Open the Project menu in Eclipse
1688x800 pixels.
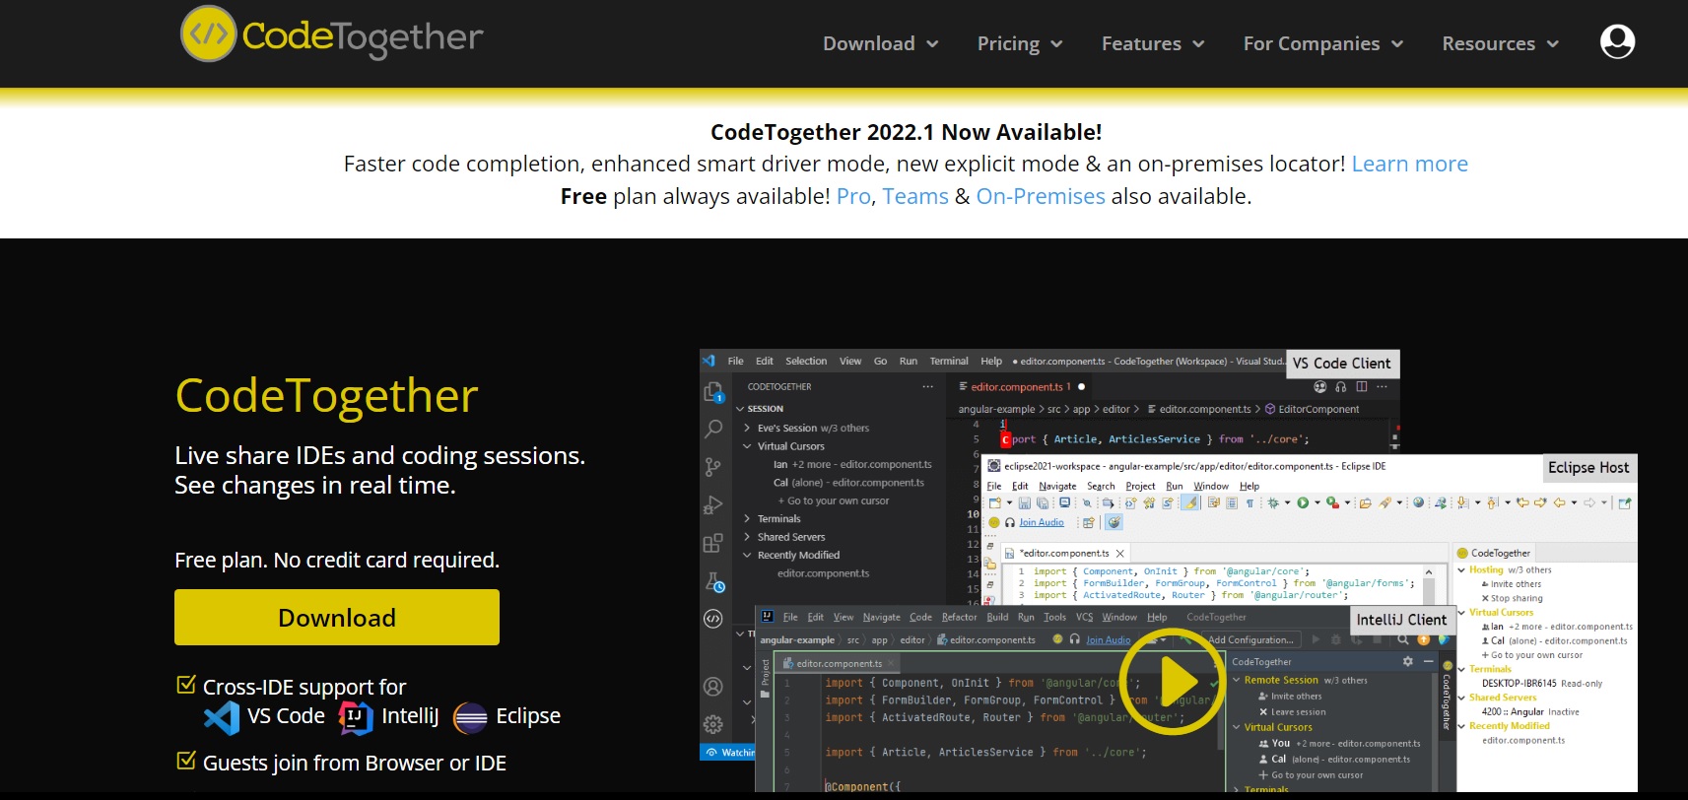(x=1140, y=486)
